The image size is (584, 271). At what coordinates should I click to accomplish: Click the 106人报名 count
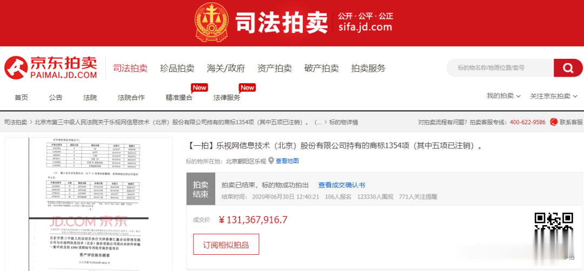pyautogui.click(x=338, y=197)
